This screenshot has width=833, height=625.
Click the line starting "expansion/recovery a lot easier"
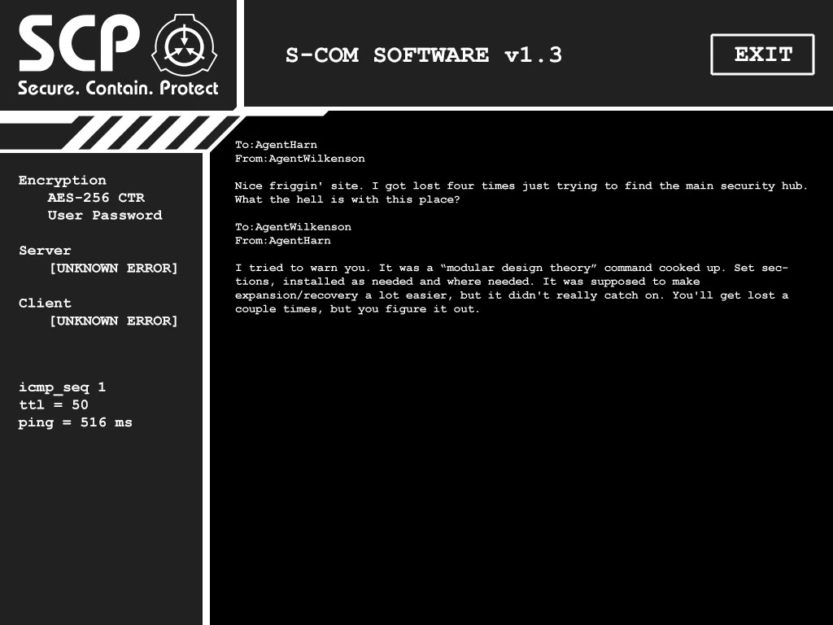coord(512,295)
